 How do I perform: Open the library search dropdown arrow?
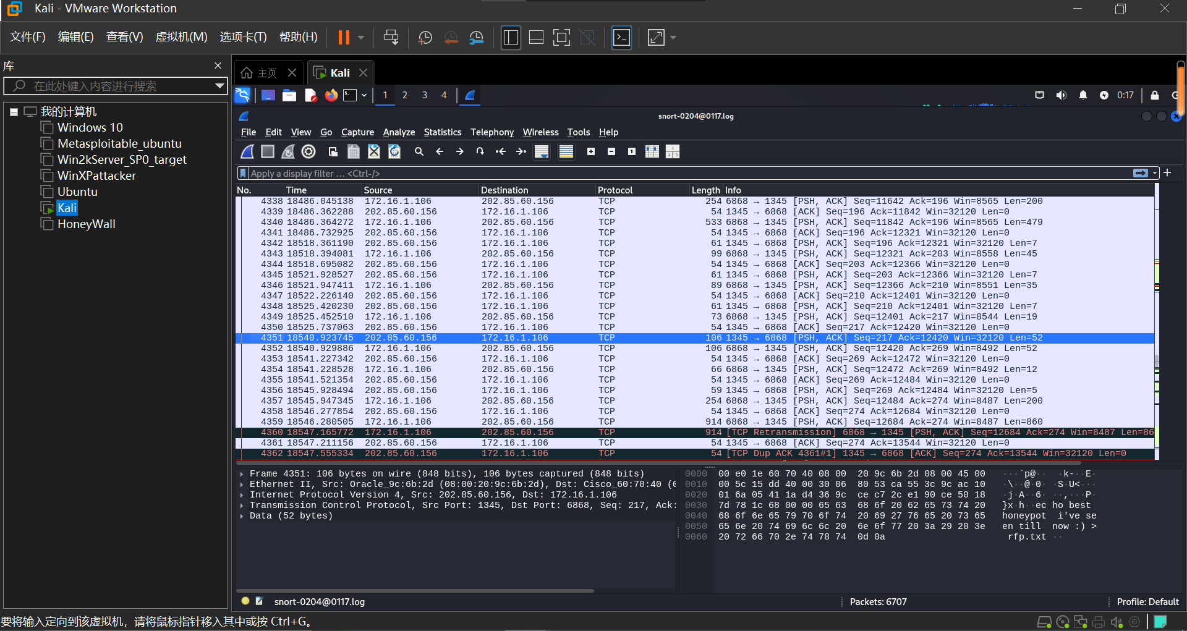pyautogui.click(x=219, y=86)
